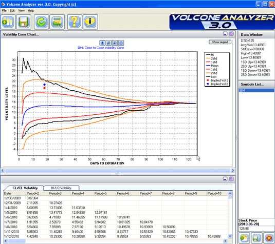This screenshot has width=275, height=244.
Task: Click the Data Window panel header
Action: (x=256, y=35)
